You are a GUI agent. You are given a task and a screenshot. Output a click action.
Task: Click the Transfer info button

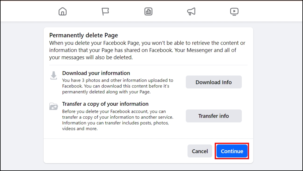click(214, 116)
